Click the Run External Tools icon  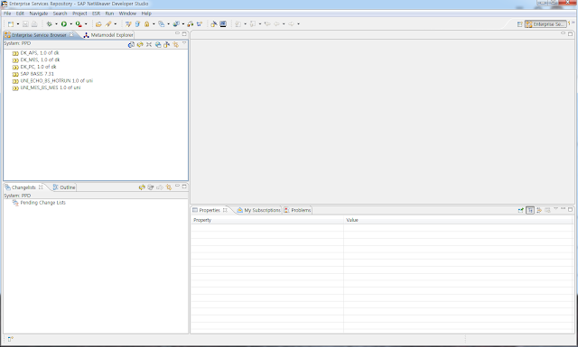point(79,24)
